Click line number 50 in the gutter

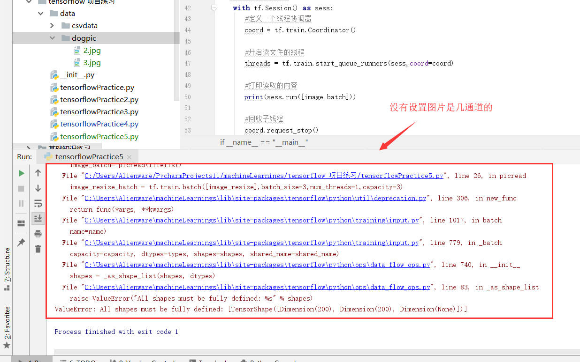(x=188, y=97)
